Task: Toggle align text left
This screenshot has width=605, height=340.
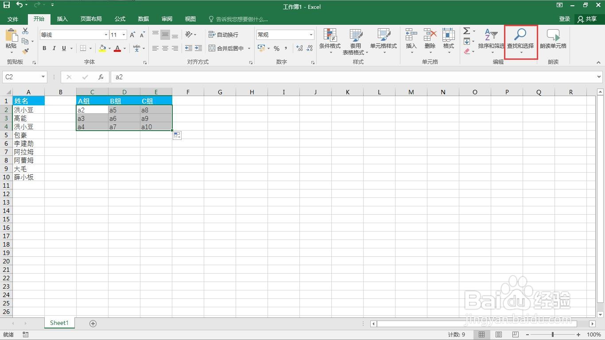Action: pyautogui.click(x=155, y=48)
